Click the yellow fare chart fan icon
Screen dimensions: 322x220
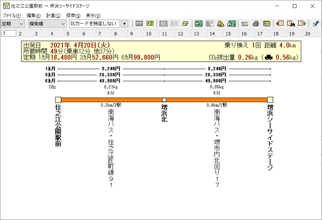point(221,24)
